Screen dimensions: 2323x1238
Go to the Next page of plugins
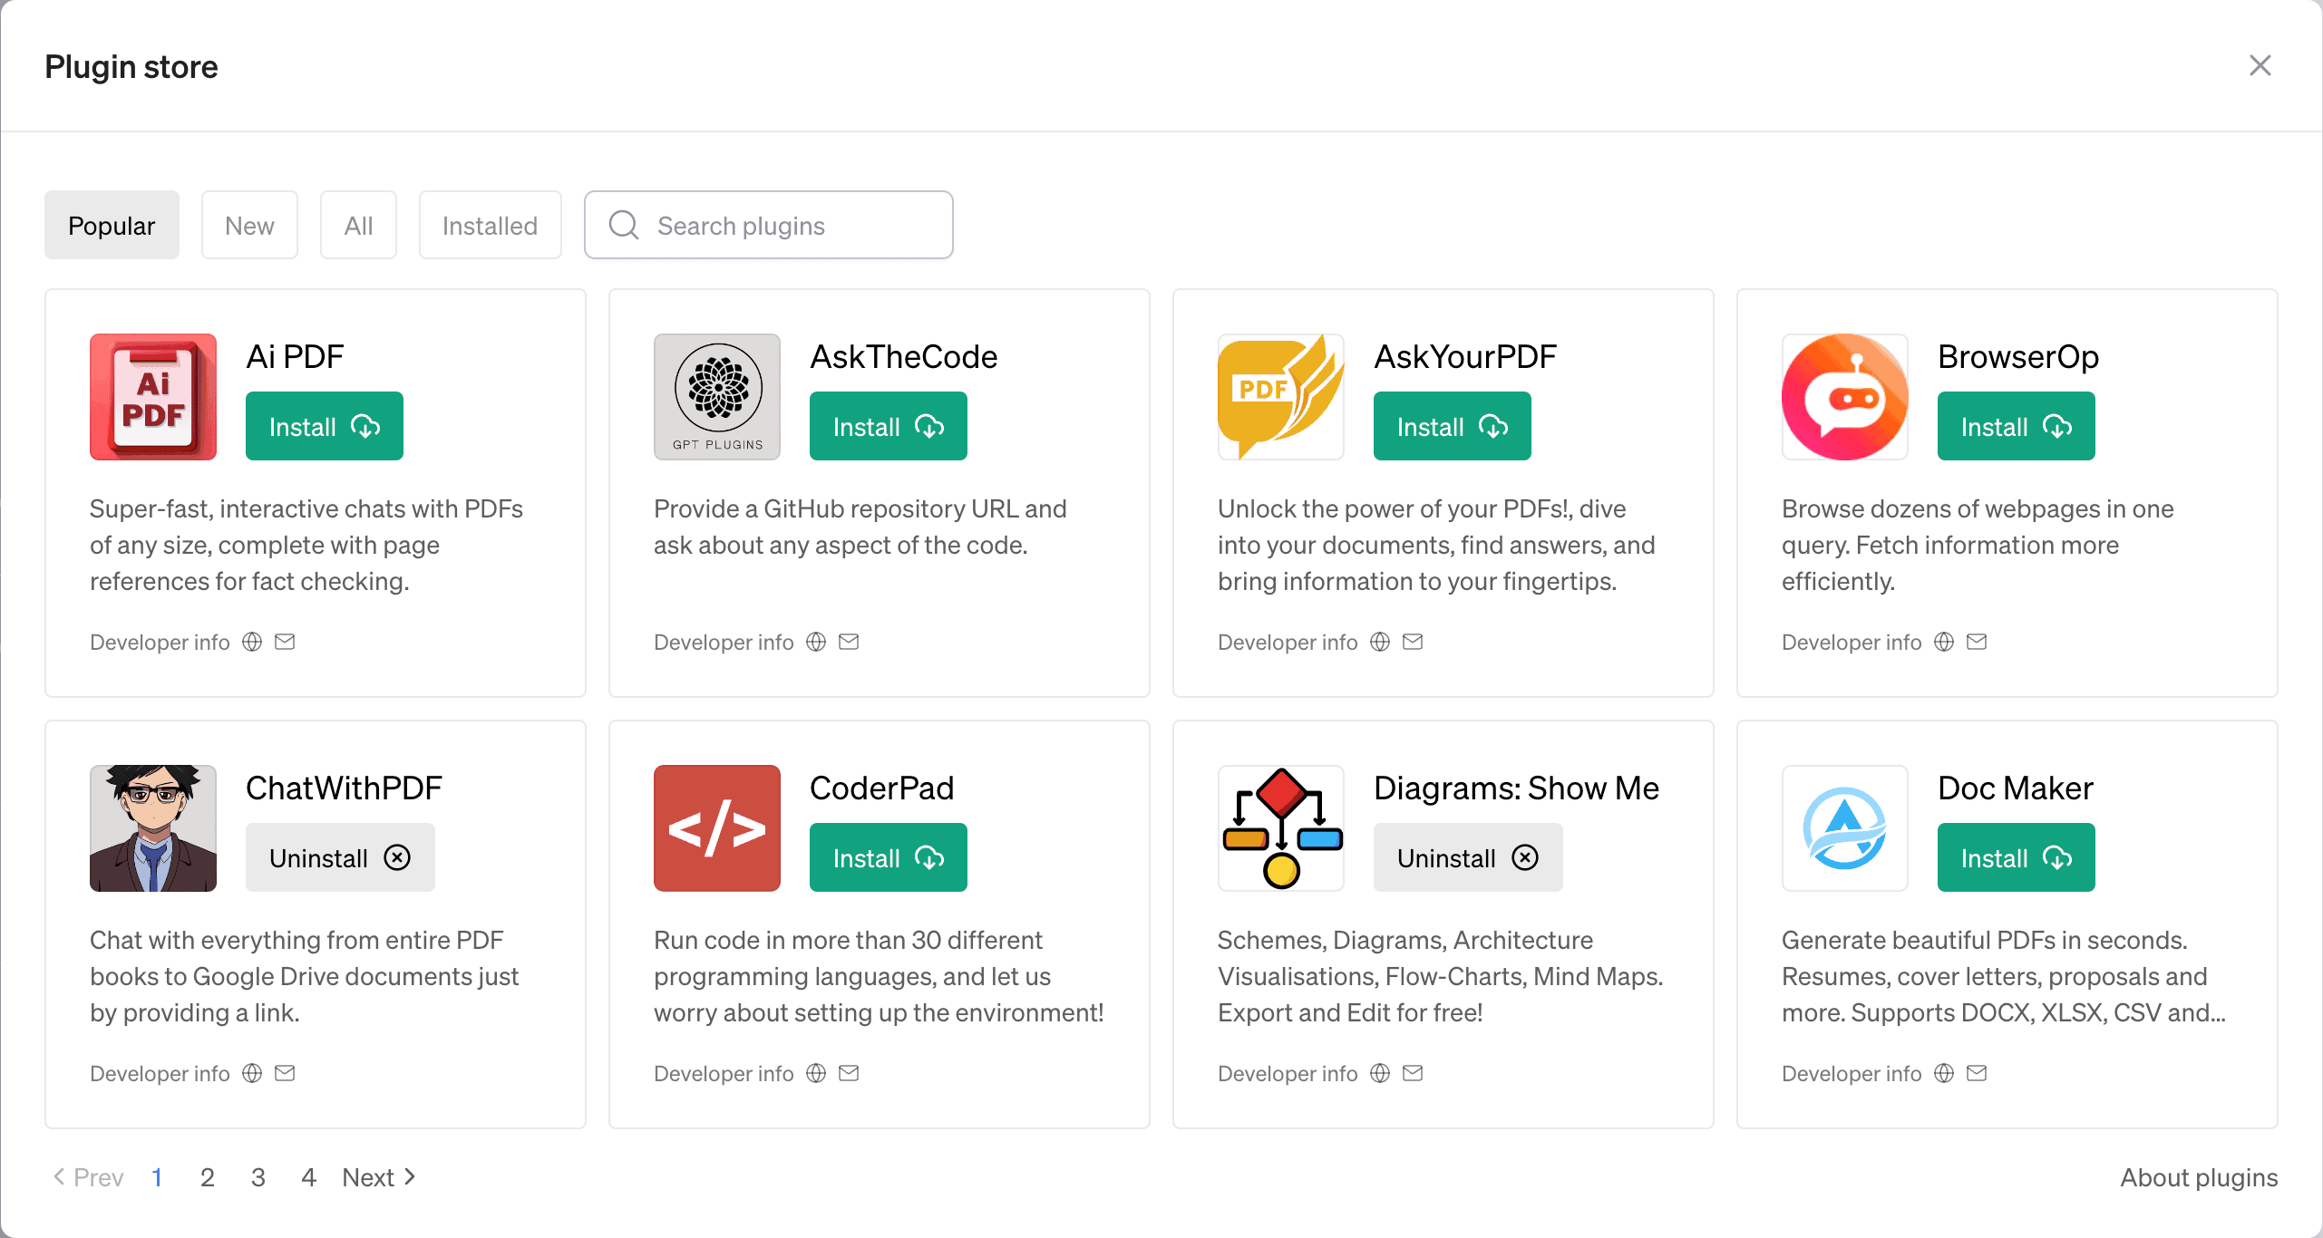pyautogui.click(x=379, y=1177)
